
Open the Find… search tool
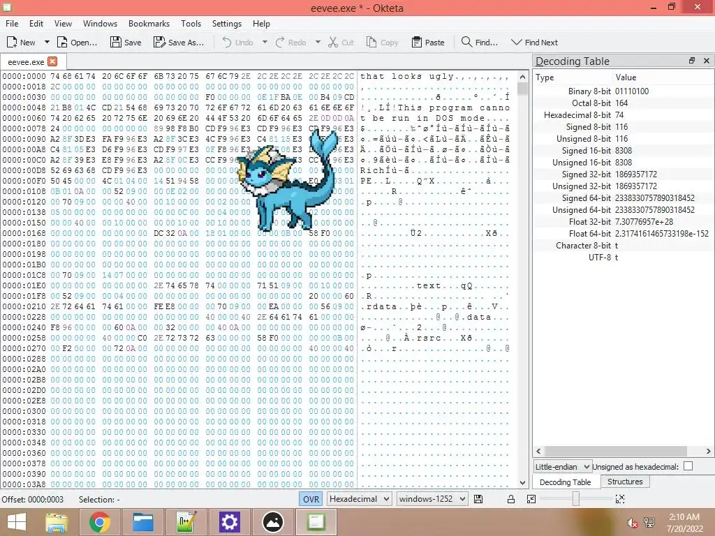[479, 43]
